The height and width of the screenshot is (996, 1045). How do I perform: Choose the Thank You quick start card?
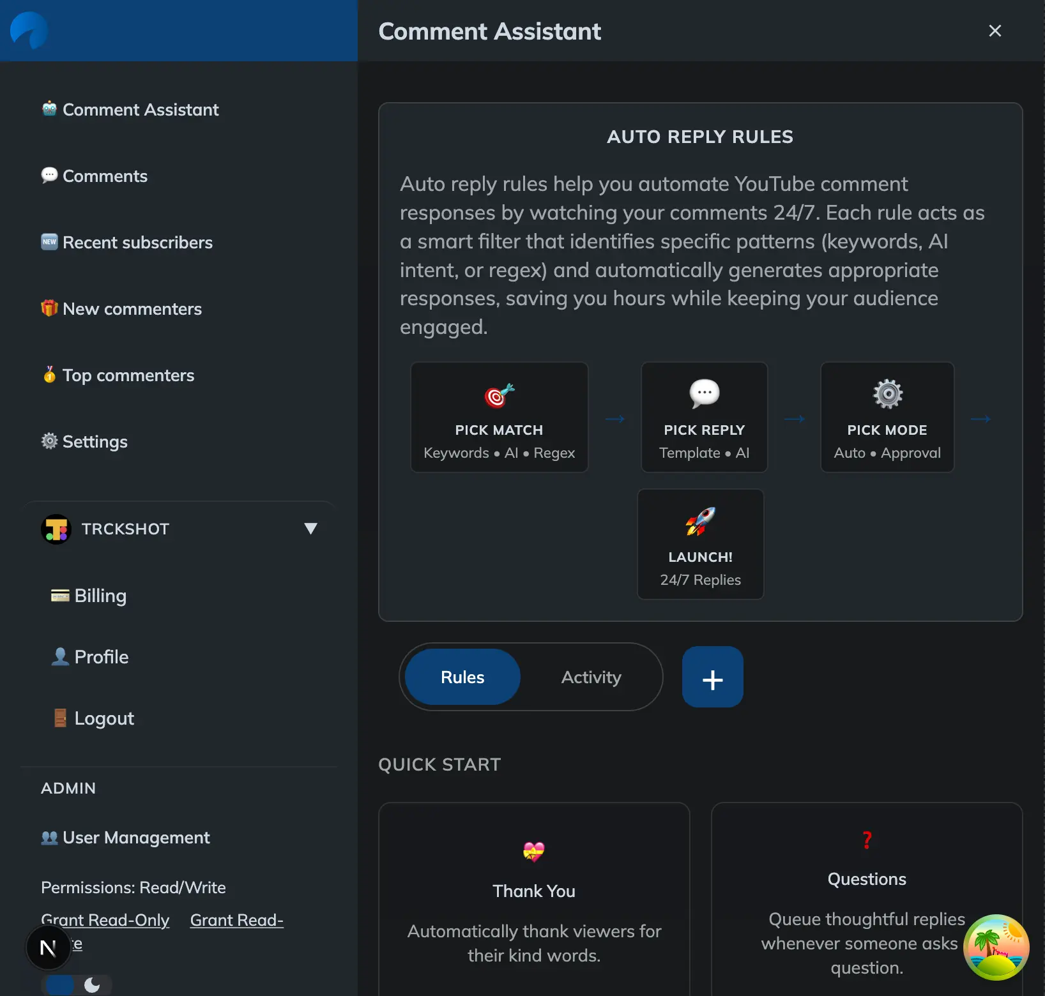[x=534, y=900]
